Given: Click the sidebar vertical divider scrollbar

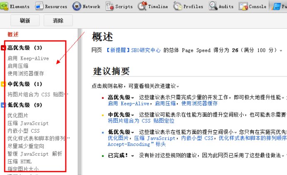Looking at the screenshot, I should click(79, 102).
